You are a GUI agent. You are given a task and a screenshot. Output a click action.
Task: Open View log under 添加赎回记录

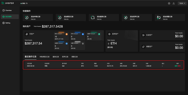tap(66, 19)
